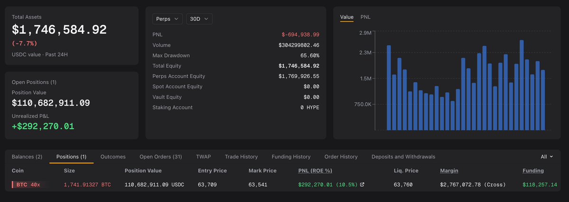The height and width of the screenshot is (202, 569).
Task: Open the PNL share icon beside ROE
Action: pyautogui.click(x=362, y=184)
